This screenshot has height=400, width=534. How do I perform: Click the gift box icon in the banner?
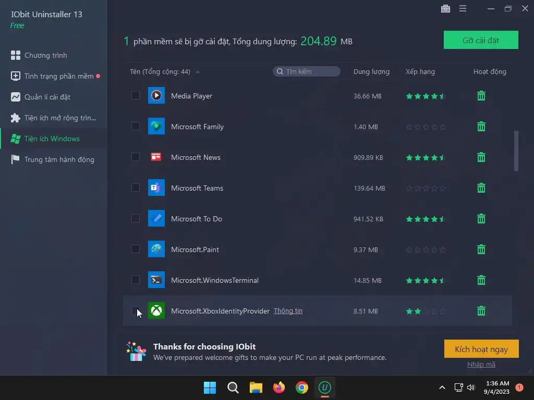pos(136,352)
